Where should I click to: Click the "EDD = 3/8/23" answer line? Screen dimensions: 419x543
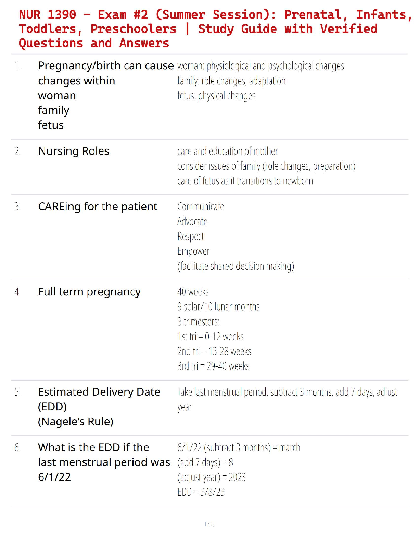(x=201, y=492)
